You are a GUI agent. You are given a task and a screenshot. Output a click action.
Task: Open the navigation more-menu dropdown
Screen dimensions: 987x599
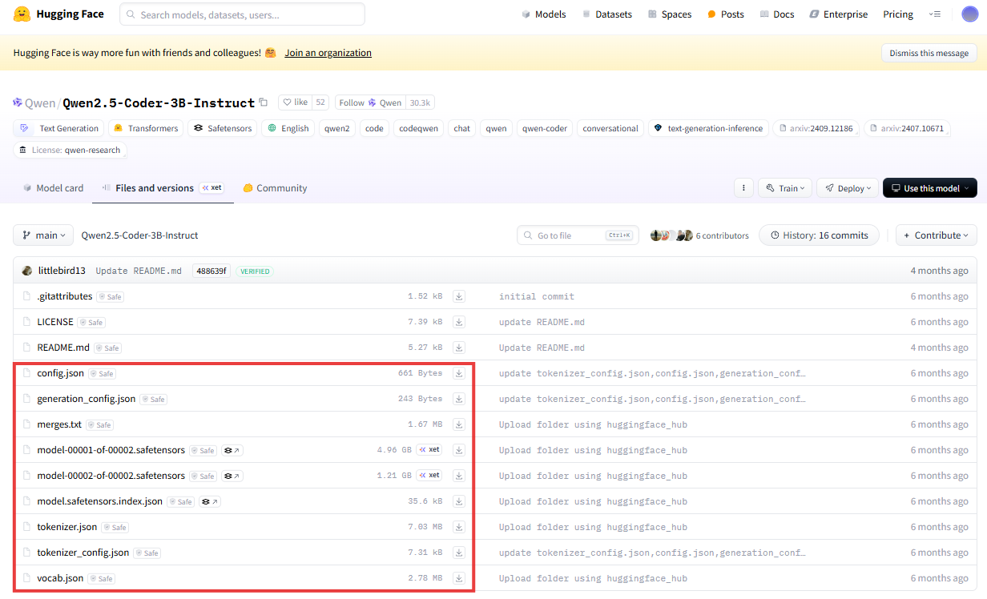click(x=934, y=14)
